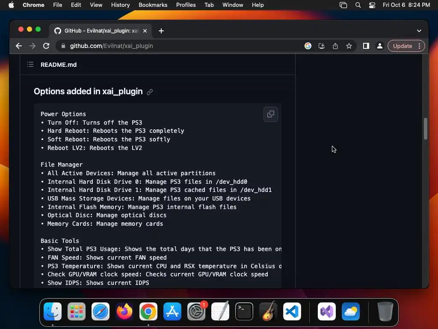Open a new tab with plus button
Image resolution: width=438 pixels, height=329 pixels.
(161, 31)
